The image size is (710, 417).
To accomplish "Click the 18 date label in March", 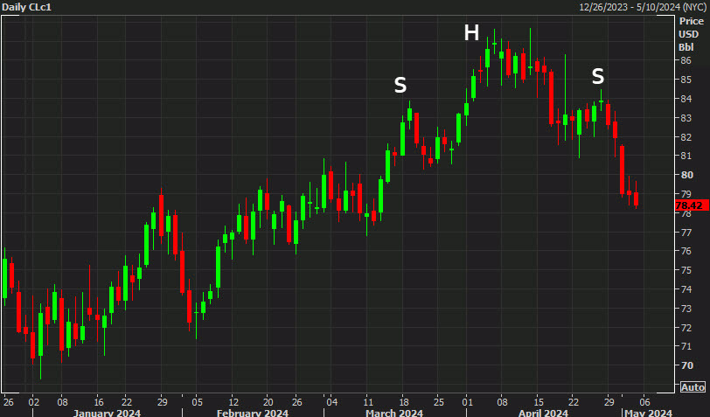I will pyautogui.click(x=403, y=402).
